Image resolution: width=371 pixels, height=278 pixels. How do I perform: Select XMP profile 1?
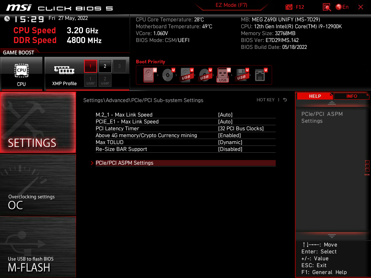click(90, 66)
